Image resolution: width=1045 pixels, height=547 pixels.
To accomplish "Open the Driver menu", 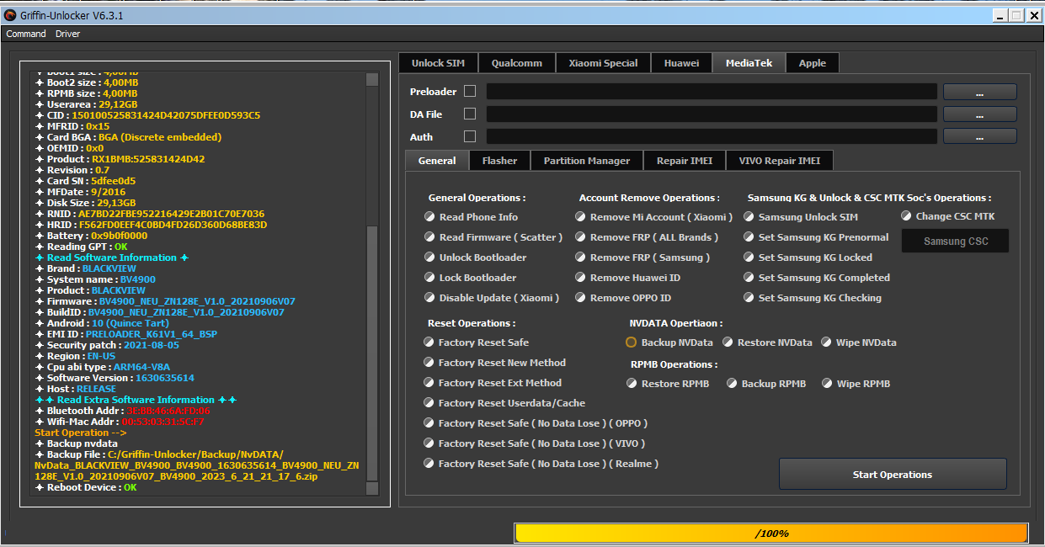I will click(x=68, y=34).
